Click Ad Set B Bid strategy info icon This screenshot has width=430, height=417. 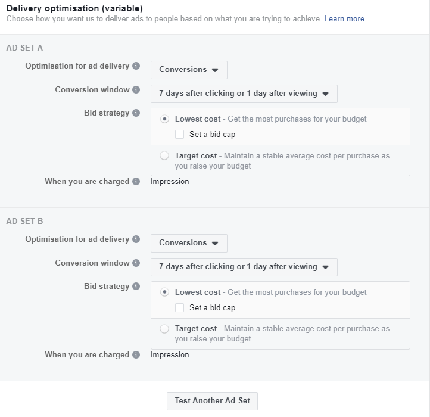pos(136,287)
